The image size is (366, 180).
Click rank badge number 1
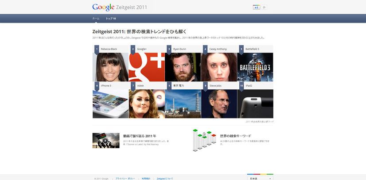[97, 50]
